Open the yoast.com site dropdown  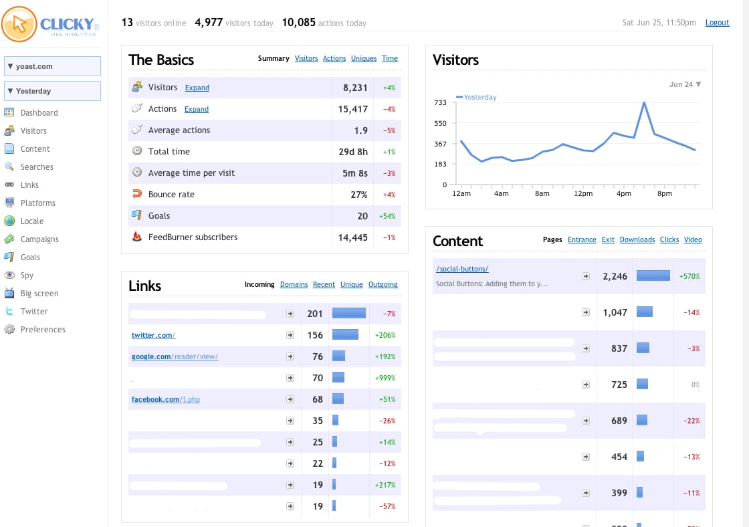[53, 66]
